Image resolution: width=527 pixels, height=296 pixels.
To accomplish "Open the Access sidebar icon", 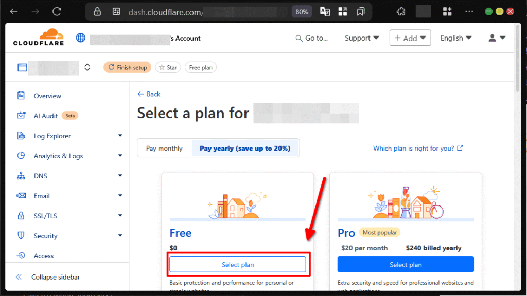I will pos(20,255).
